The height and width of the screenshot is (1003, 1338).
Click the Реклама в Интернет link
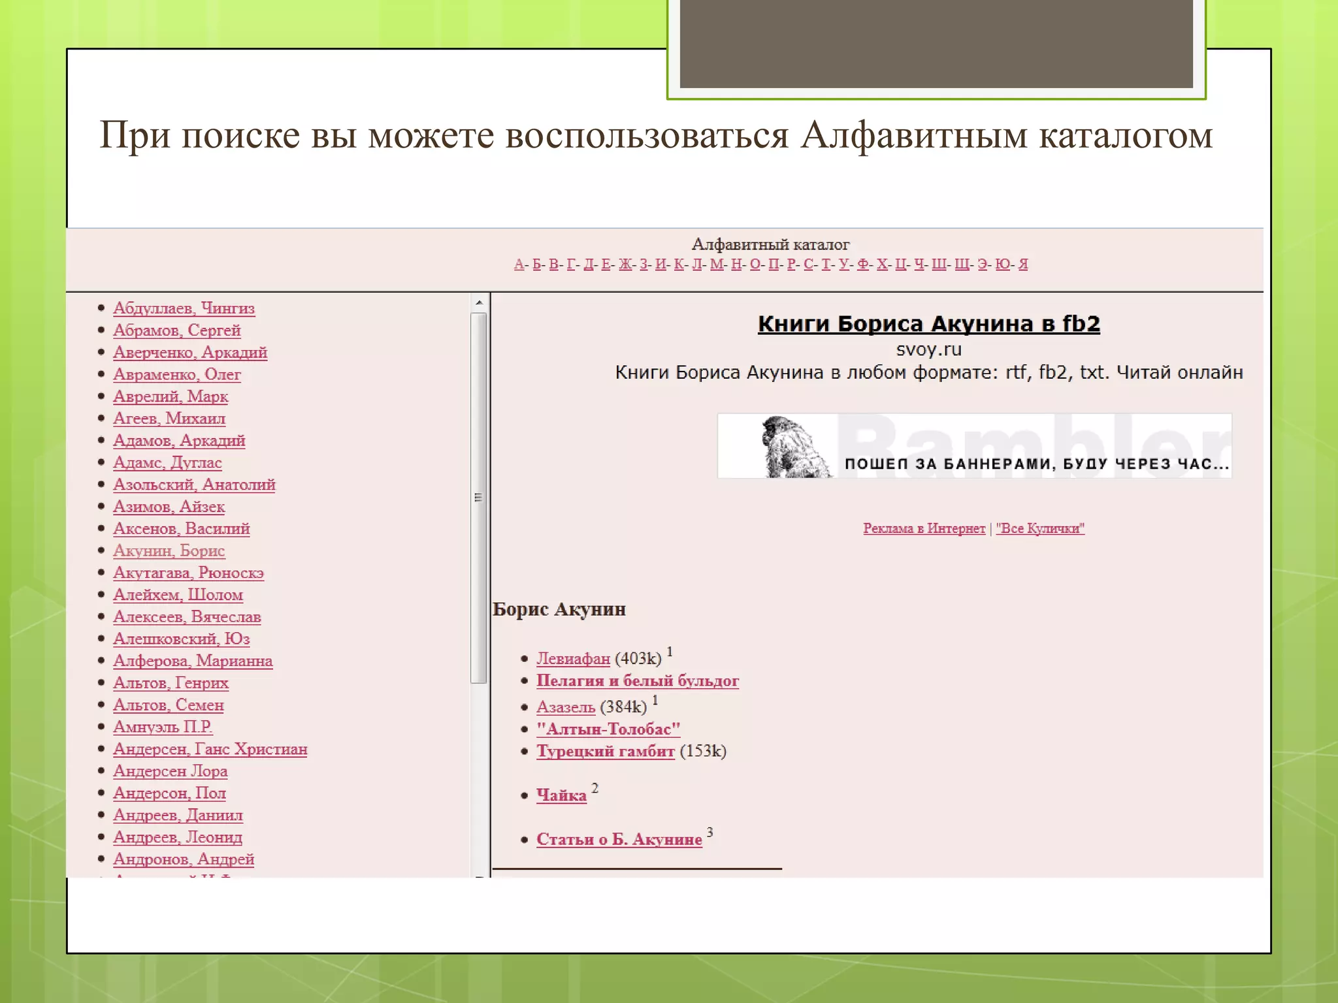pos(924,528)
